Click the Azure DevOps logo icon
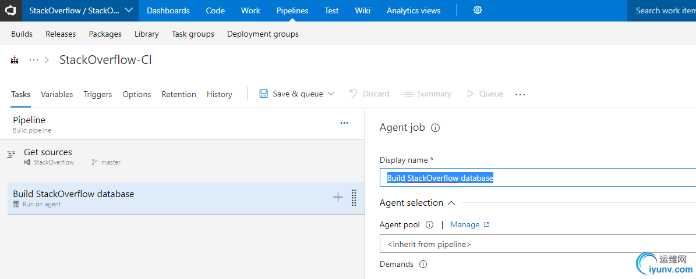696x279 pixels. click(x=10, y=10)
